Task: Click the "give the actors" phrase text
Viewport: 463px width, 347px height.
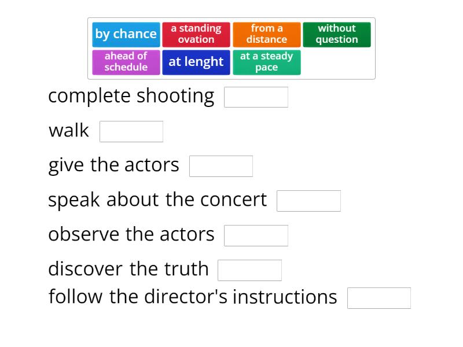Action: coord(114,165)
